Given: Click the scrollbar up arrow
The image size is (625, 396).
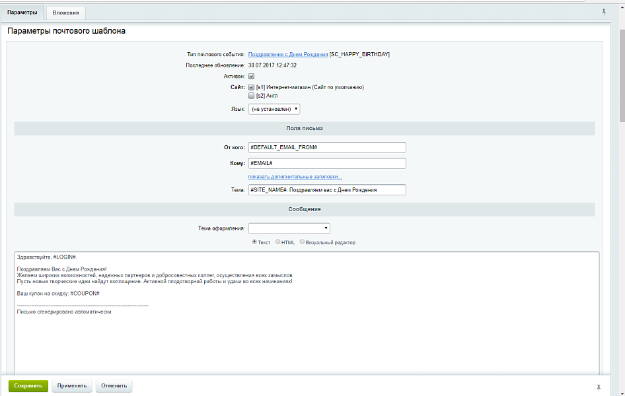Looking at the screenshot, I should [x=621, y=3].
